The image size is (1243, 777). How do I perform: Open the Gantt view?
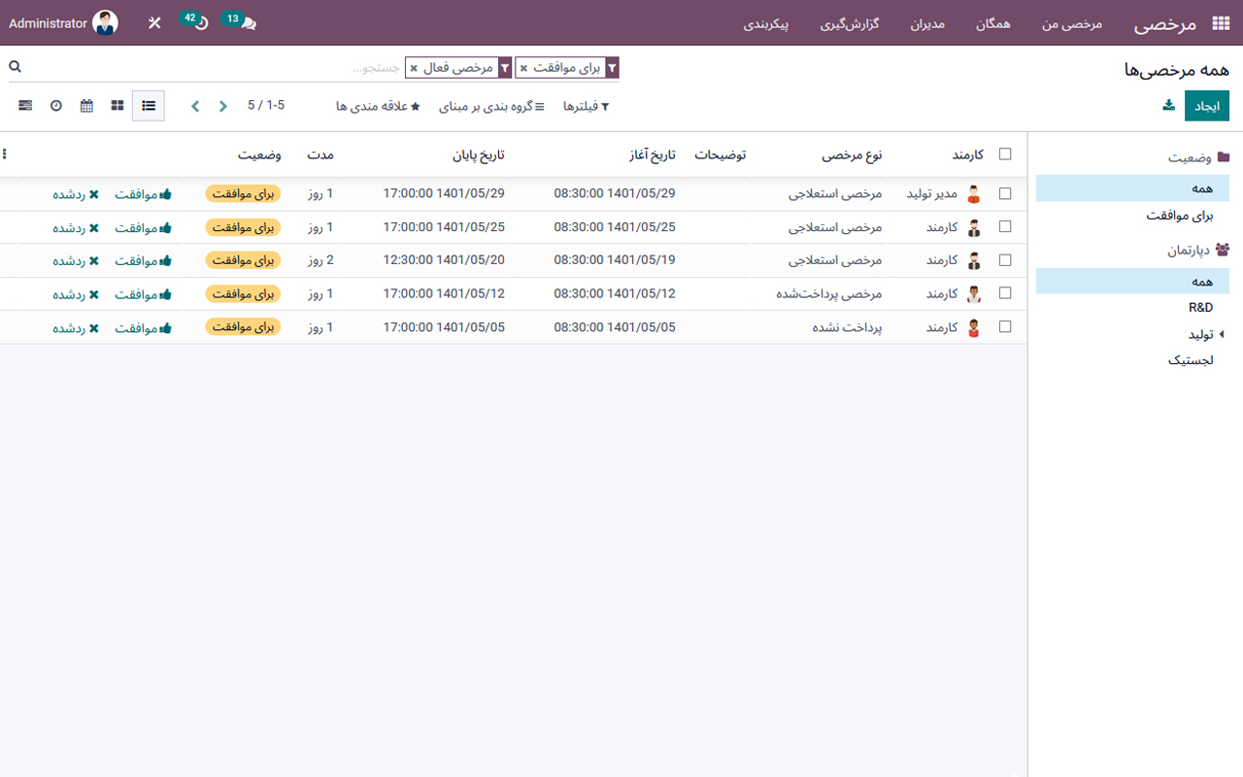(24, 105)
